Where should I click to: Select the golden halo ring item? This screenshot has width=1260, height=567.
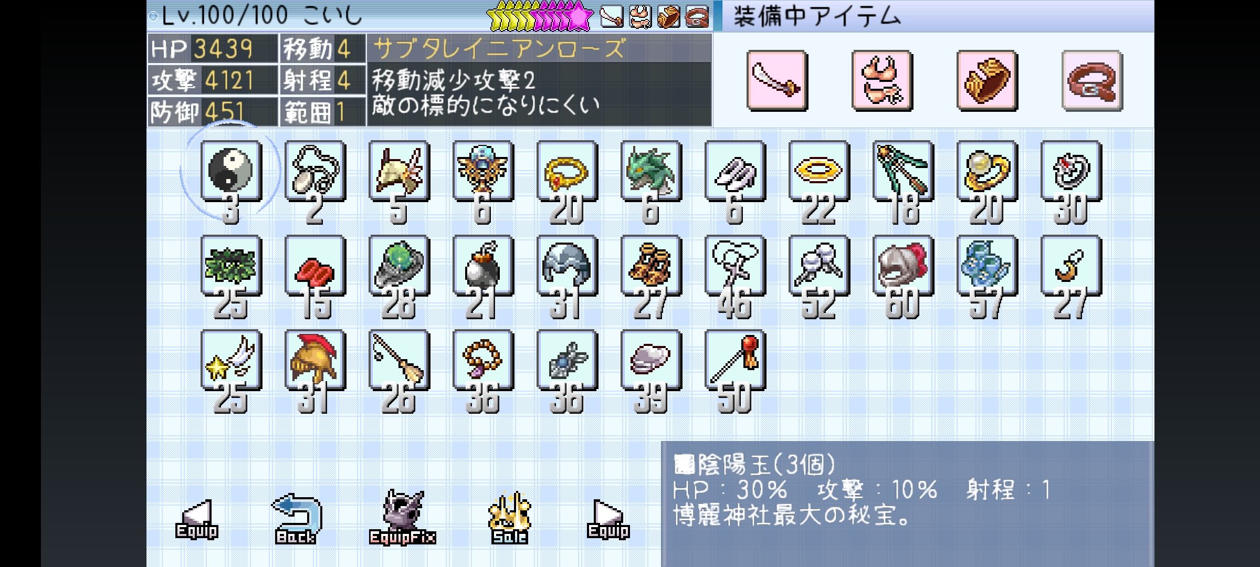coord(819,171)
